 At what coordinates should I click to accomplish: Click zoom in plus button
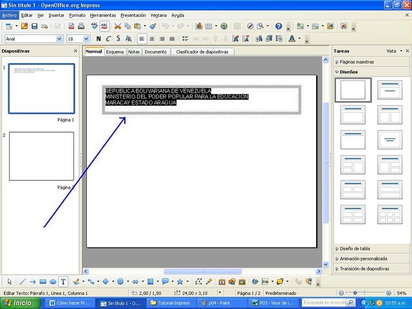tap(389, 293)
